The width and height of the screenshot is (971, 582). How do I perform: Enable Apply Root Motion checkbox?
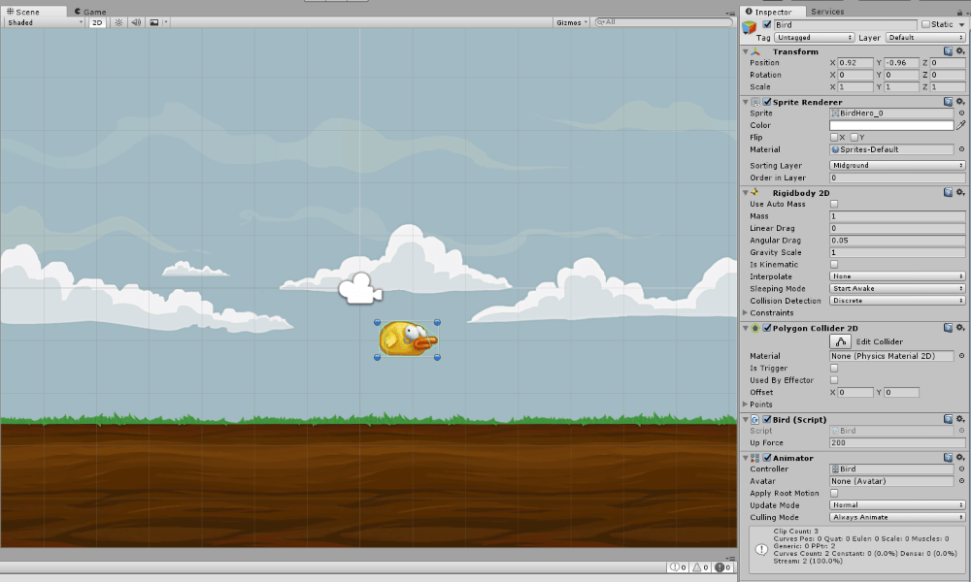pyautogui.click(x=833, y=493)
